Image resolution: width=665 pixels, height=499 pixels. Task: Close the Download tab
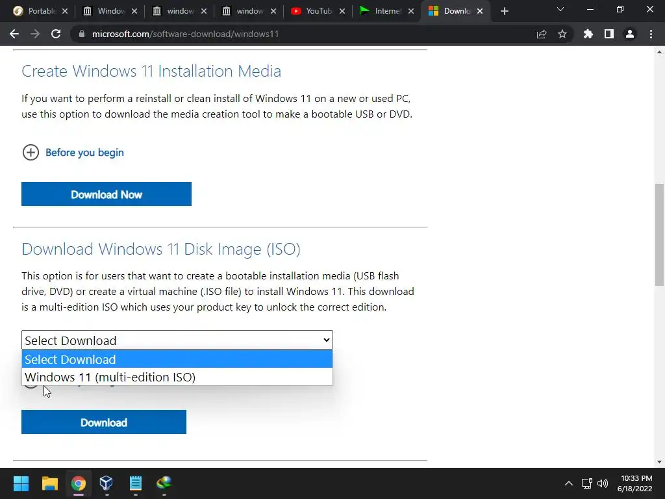pos(480,11)
